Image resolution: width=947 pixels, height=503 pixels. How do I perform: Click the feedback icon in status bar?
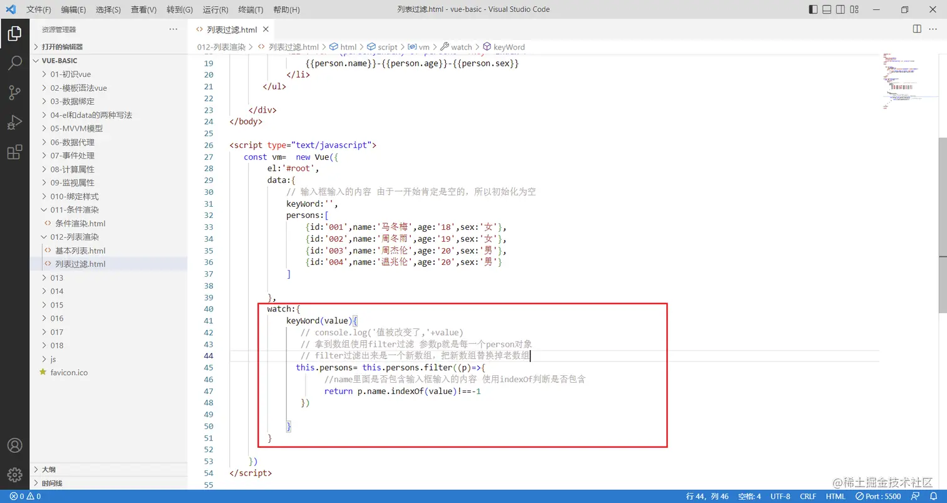coord(914,496)
